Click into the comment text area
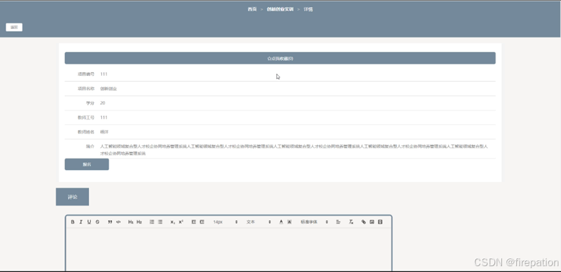The image size is (561, 272). [x=229, y=249]
